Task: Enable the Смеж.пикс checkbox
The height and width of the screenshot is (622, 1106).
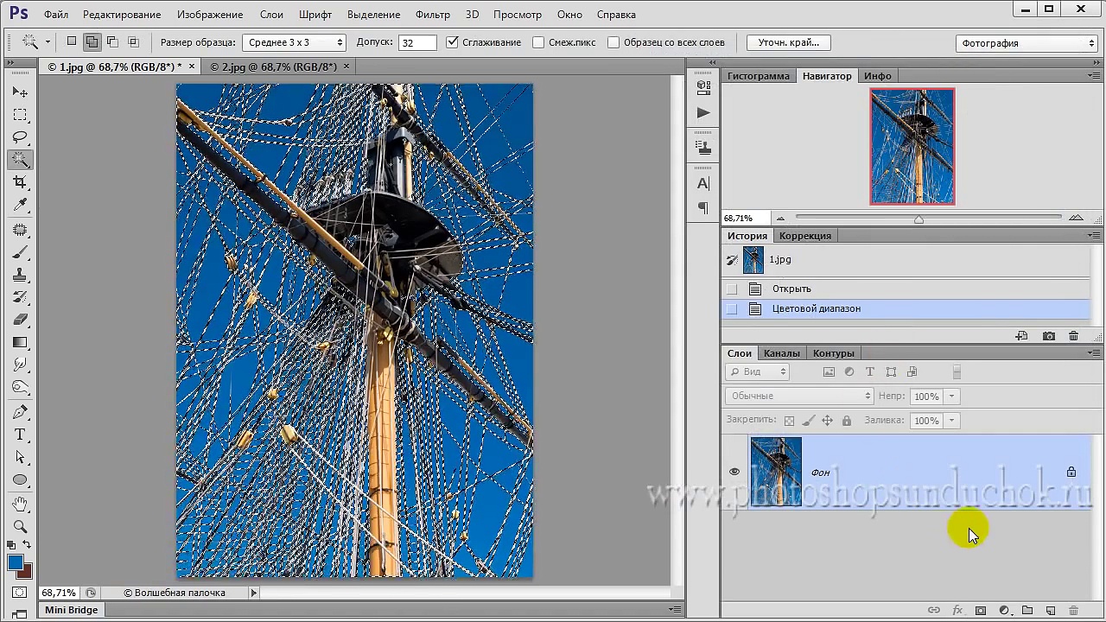Action: (538, 41)
